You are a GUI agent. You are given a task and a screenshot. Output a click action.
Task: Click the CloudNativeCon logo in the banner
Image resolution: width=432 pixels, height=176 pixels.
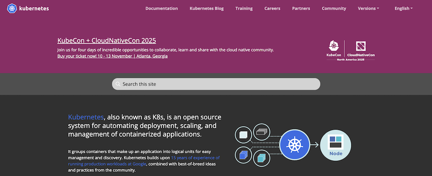tap(361, 49)
